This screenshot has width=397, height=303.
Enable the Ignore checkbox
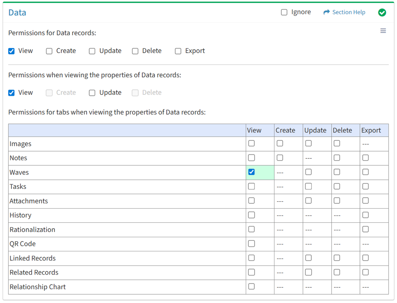click(x=284, y=12)
